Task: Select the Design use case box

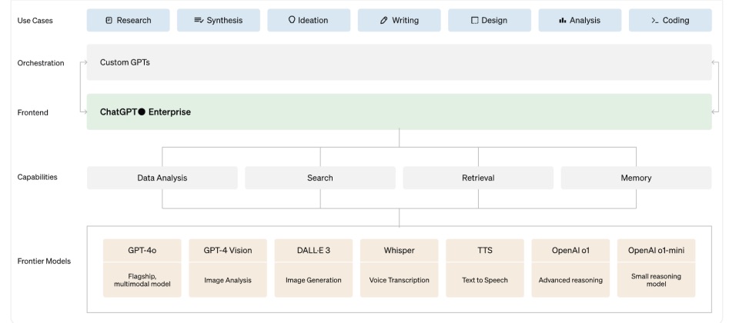Action: pyautogui.click(x=490, y=20)
